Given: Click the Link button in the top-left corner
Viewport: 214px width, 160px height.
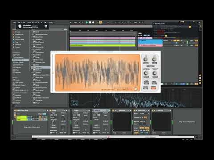Looking at the screenshot, I should tap(14, 22).
